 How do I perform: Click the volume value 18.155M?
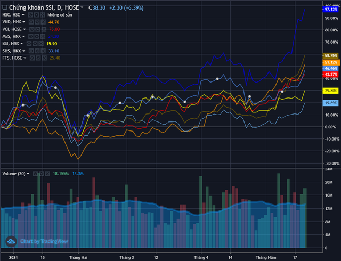(61, 174)
